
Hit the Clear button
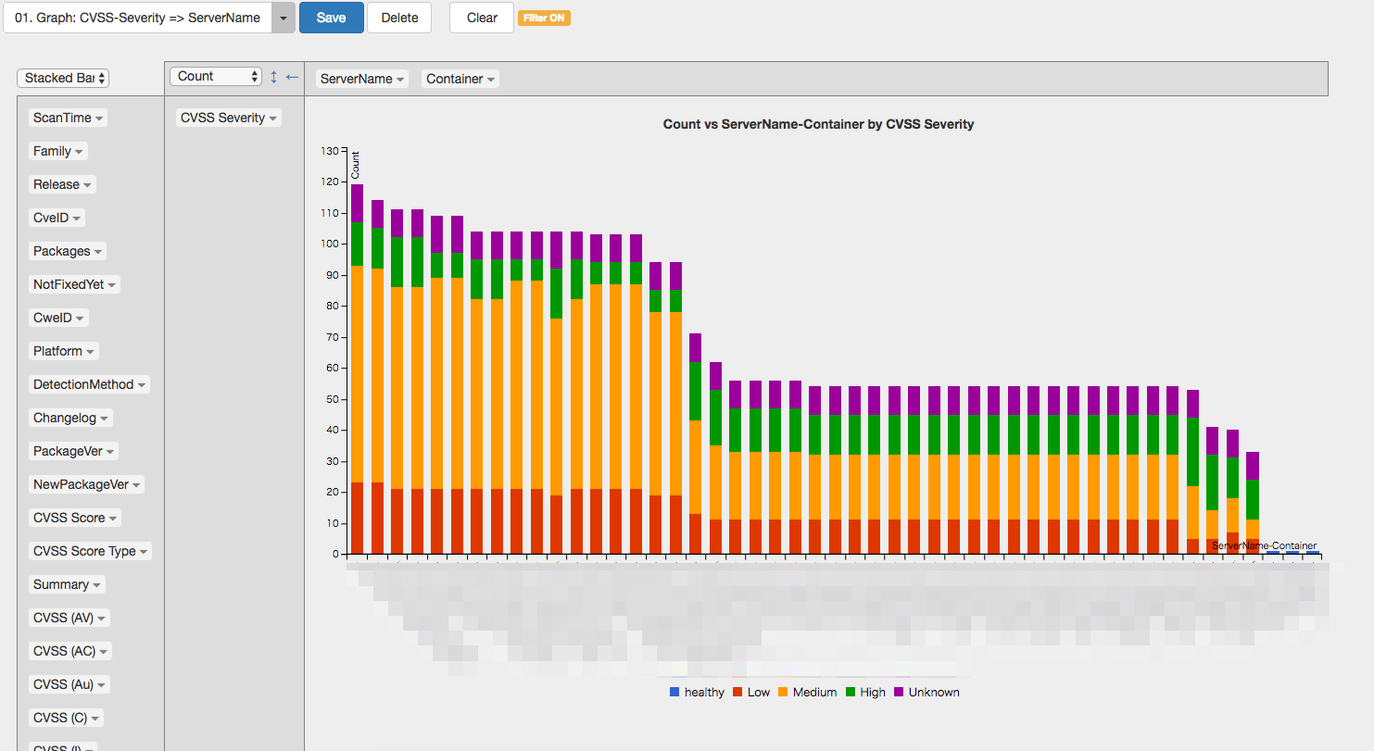(482, 18)
